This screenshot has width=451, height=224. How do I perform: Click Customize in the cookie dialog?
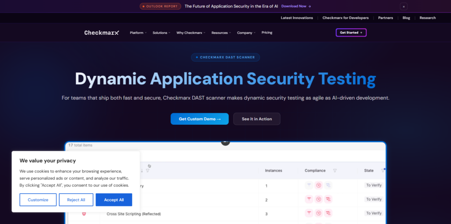tap(38, 200)
